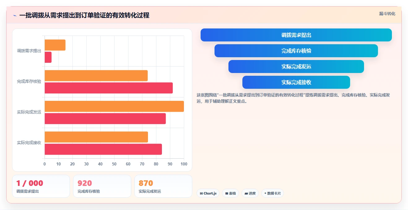Click the 1 / 000 stat card
This screenshot has width=408, height=210.
click(x=41, y=186)
